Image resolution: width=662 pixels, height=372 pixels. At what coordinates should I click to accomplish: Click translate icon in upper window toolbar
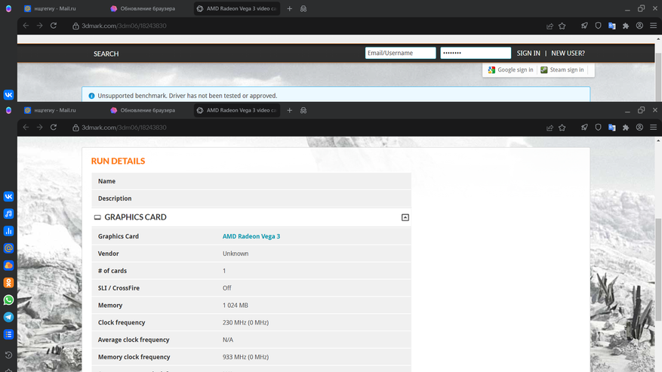(x=611, y=26)
